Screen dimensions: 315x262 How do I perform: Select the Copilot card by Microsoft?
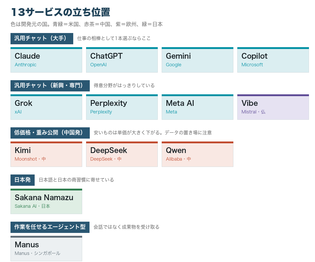coord(273,60)
